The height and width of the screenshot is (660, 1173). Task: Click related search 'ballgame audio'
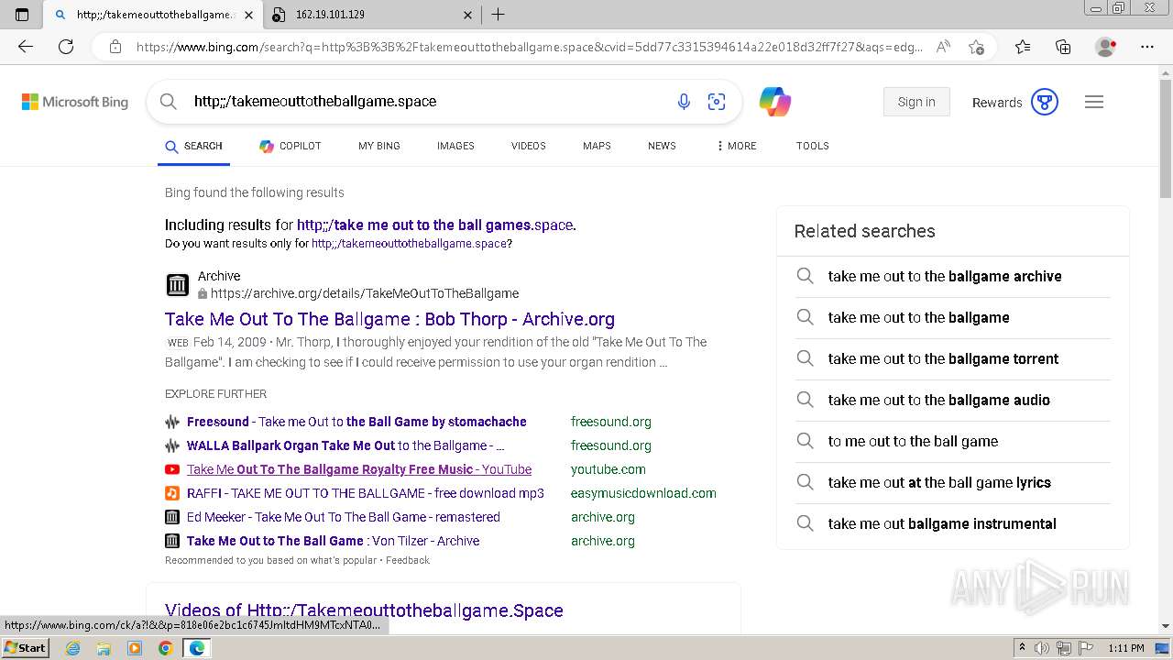click(939, 400)
